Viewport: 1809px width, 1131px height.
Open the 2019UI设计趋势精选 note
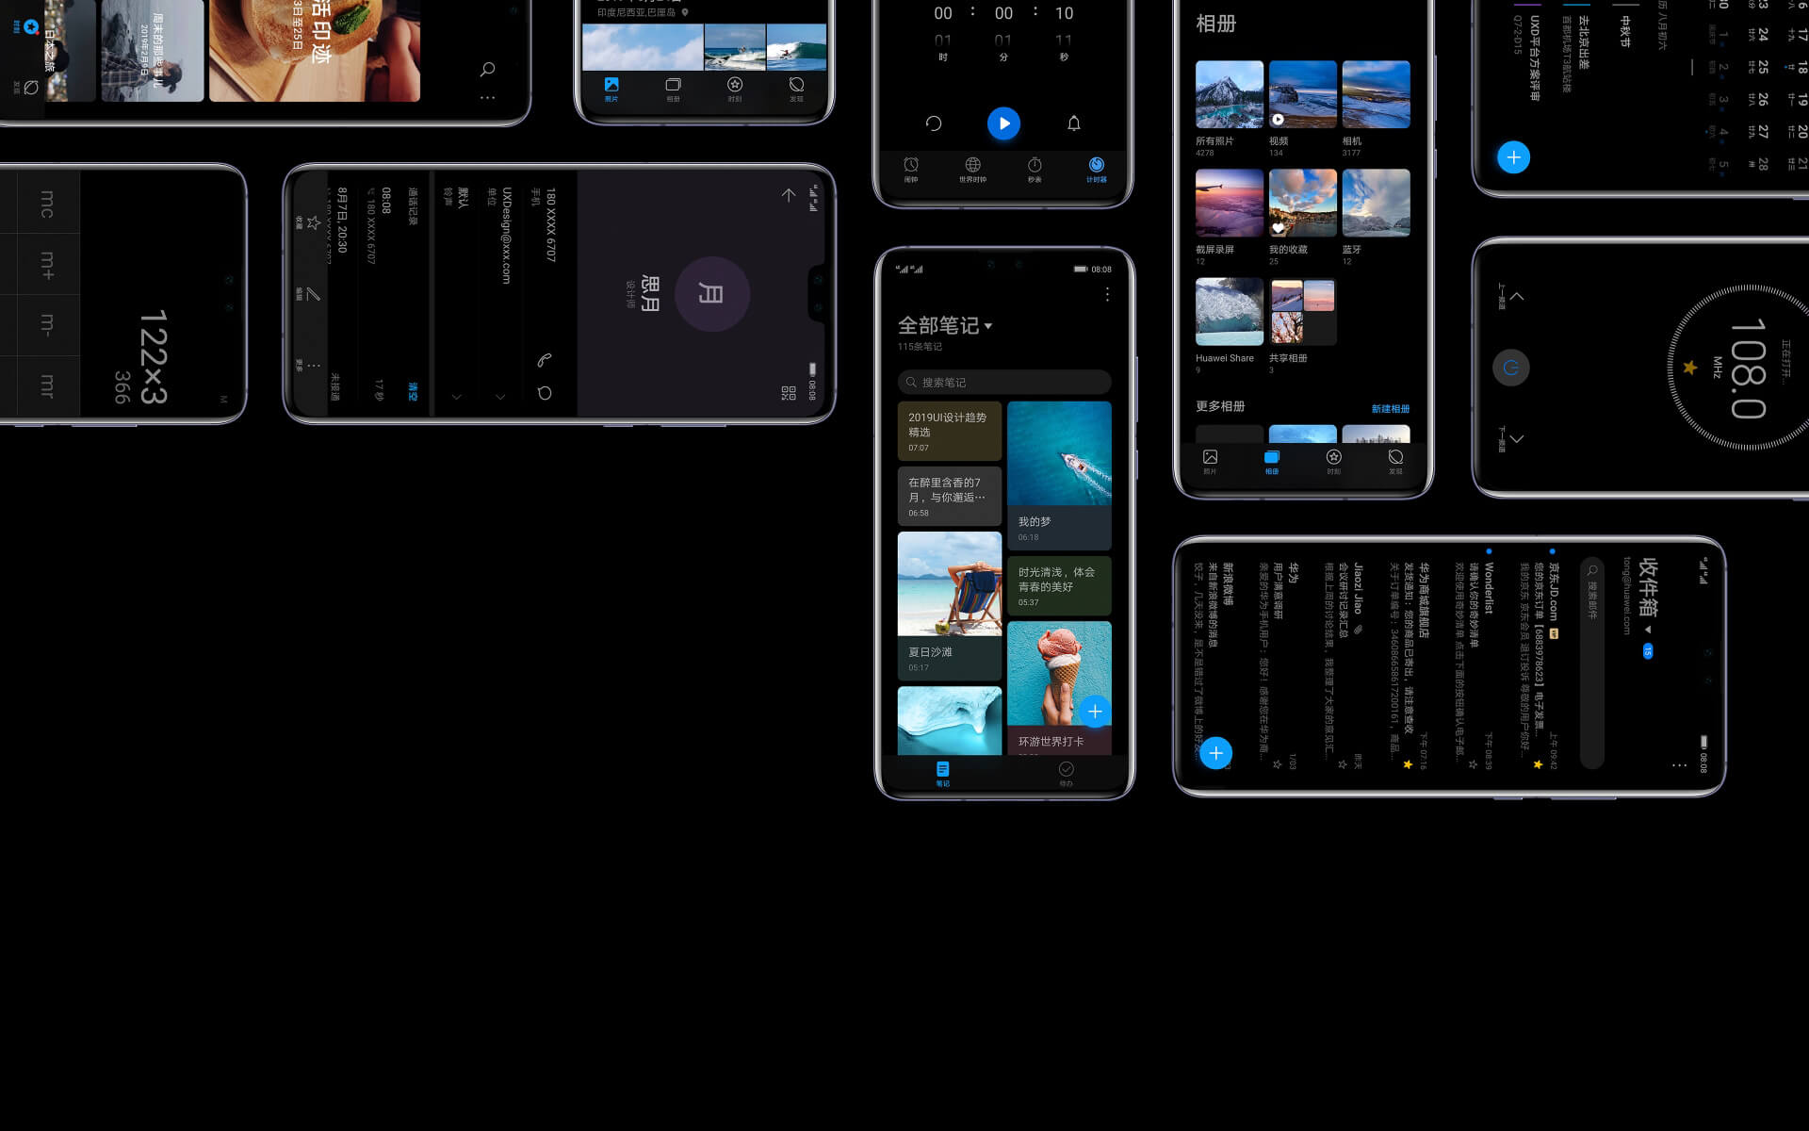pos(950,431)
